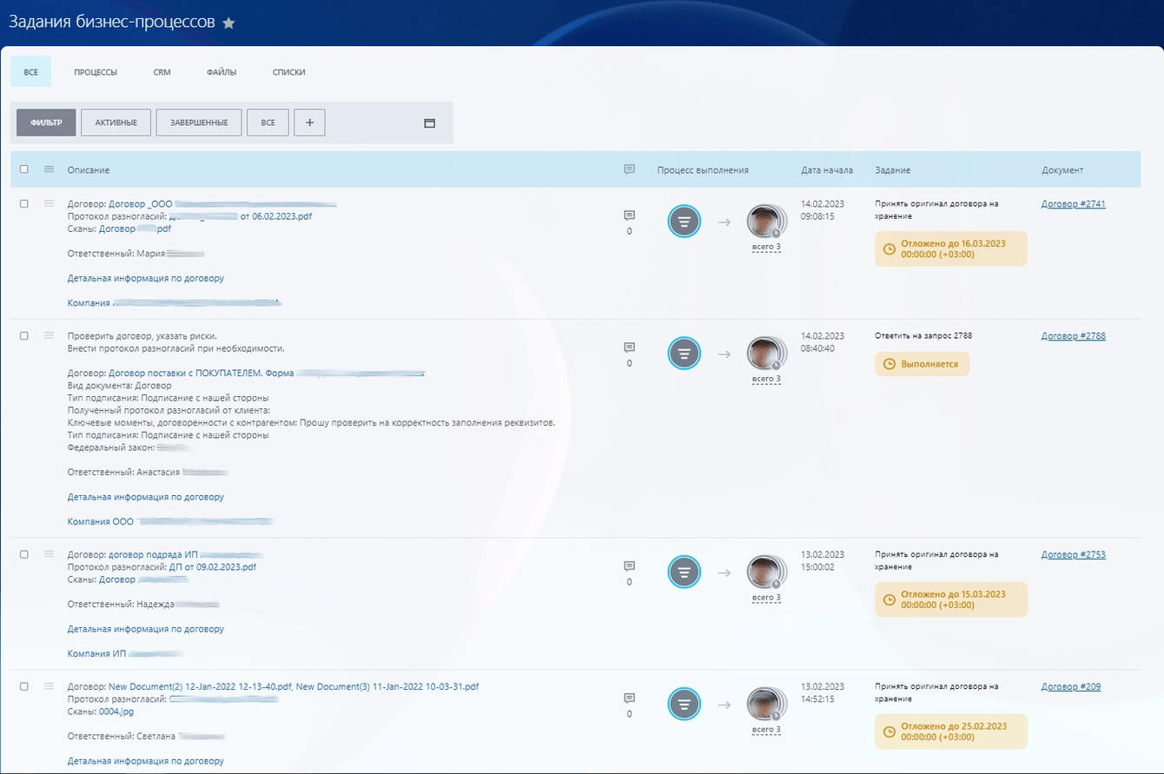
Task: Open row actions menu for Договор #2788
Action: tap(50, 335)
